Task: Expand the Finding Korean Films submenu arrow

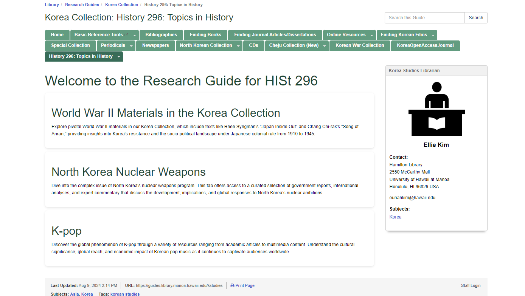Action: coord(433,35)
